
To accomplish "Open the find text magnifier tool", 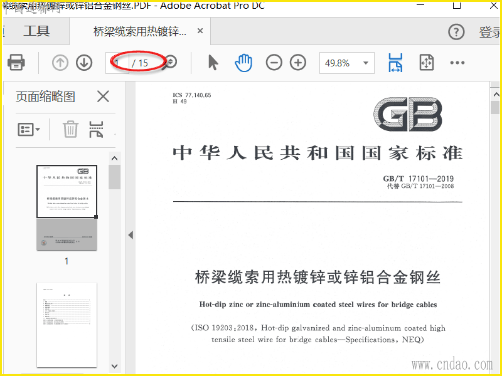I will point(169,63).
